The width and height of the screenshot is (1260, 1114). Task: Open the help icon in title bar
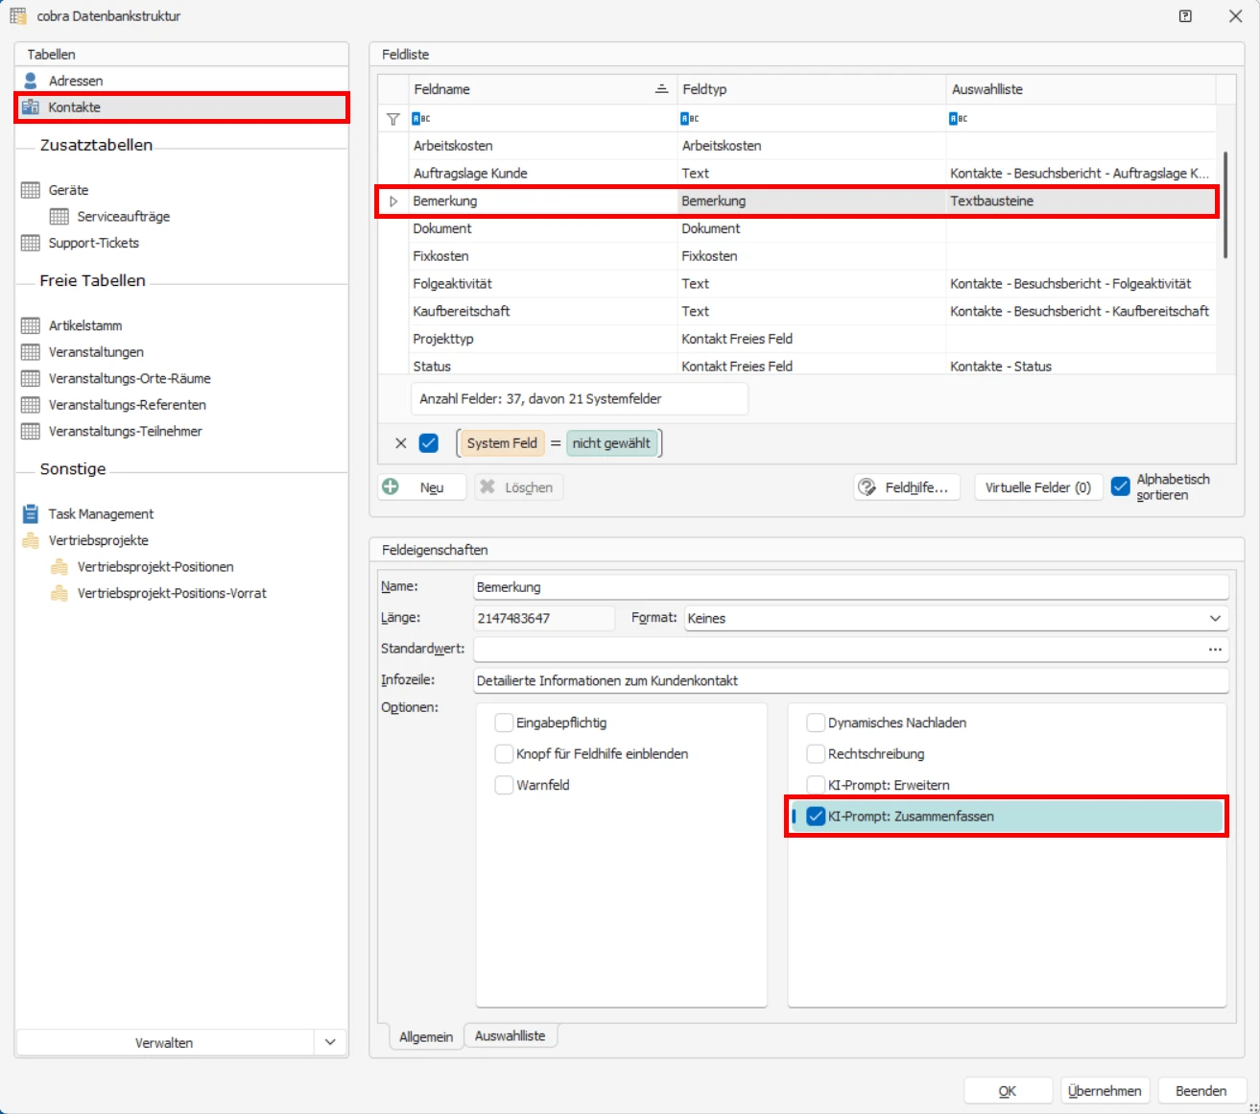1186,16
